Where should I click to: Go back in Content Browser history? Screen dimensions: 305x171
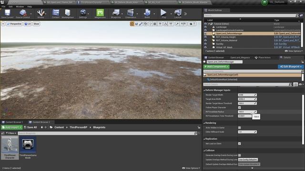point(42,127)
